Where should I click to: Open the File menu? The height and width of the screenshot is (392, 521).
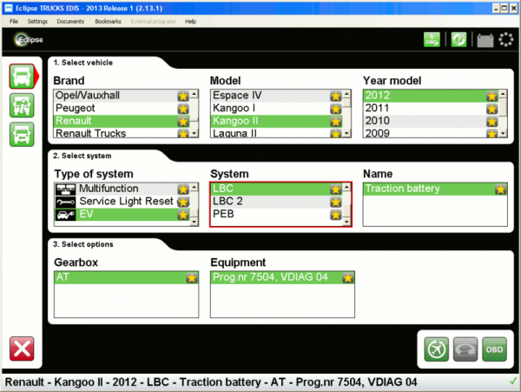(14, 21)
